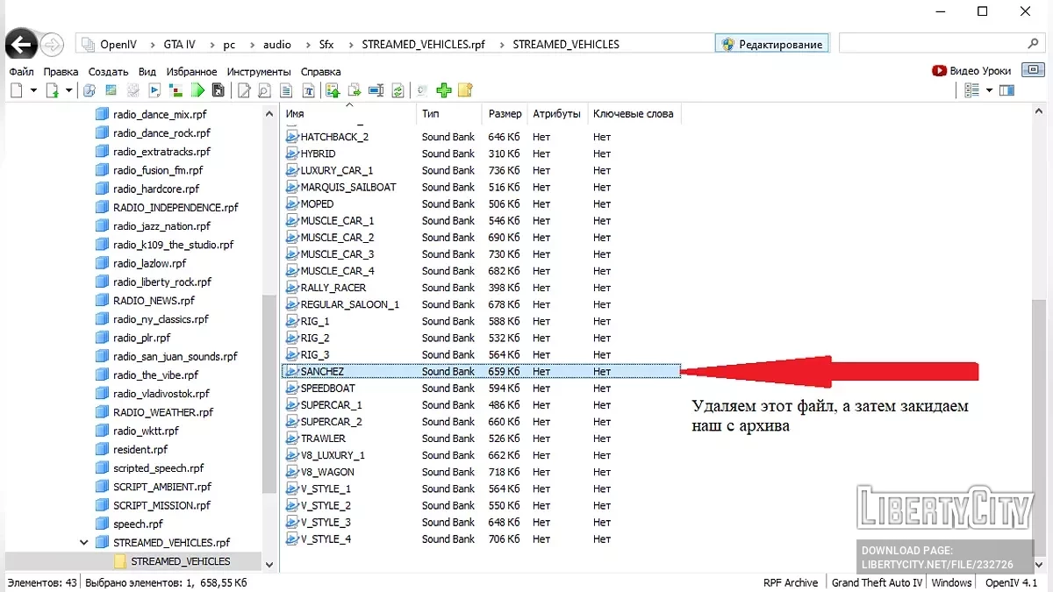The height and width of the screenshot is (592, 1053).
Task: Click the back navigation arrow
Action: tap(21, 44)
